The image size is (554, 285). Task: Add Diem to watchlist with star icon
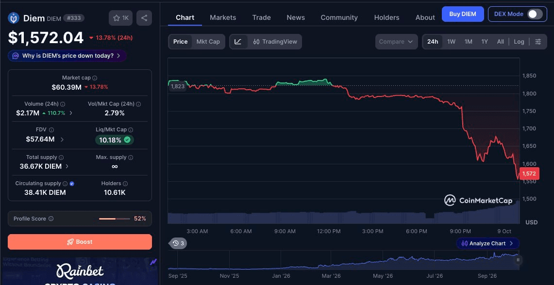point(121,18)
